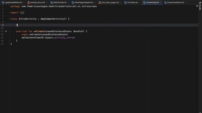Click line number 1 in the gutter
This screenshot has width=202, height=113.
click(x=3, y=6)
